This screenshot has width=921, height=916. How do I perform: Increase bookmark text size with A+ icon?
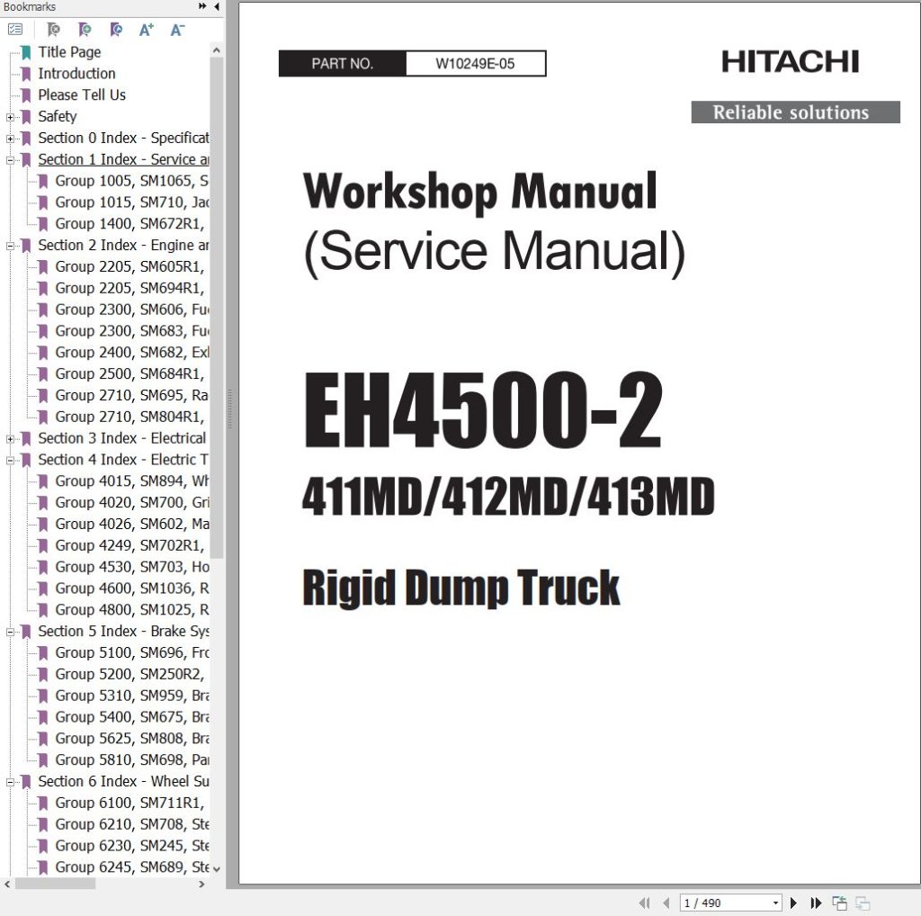[146, 29]
